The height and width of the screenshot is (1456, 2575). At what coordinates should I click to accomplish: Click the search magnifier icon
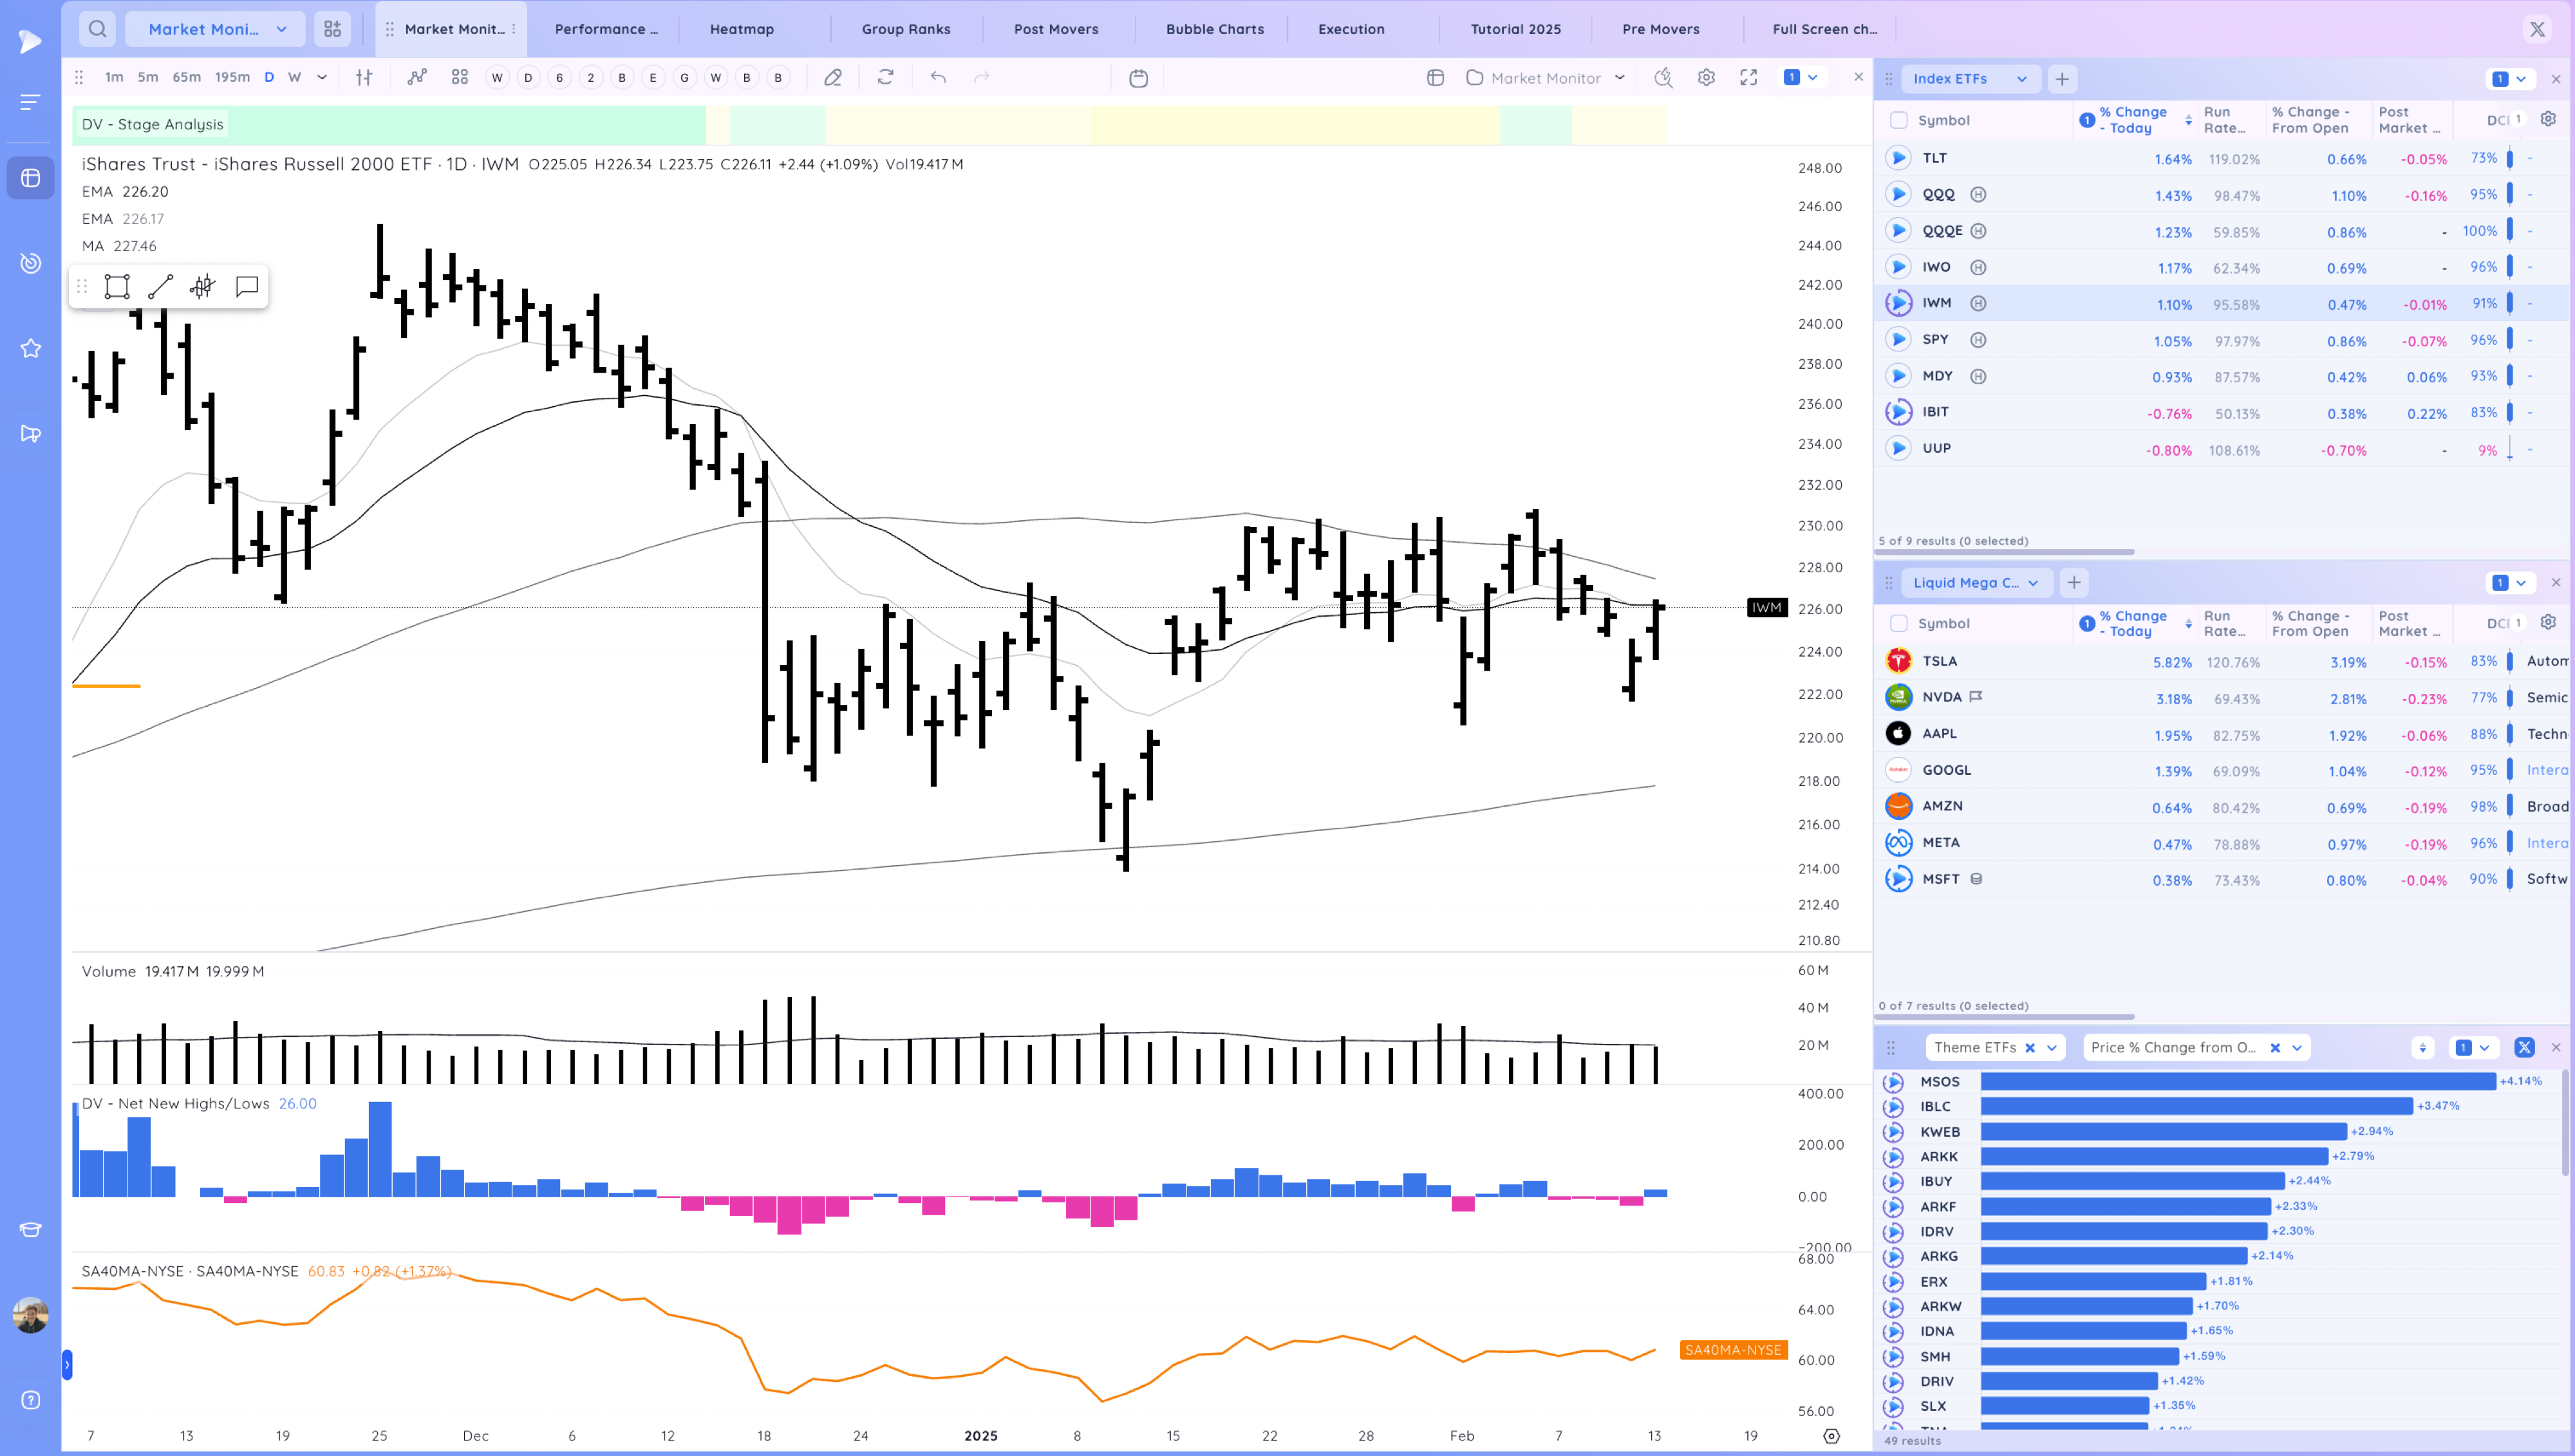[97, 29]
